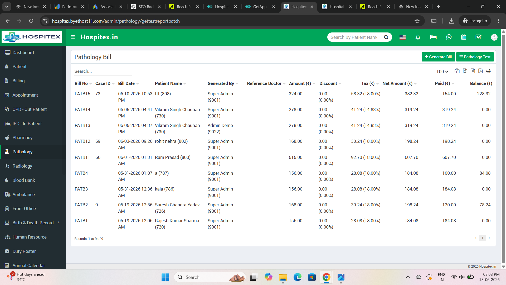Sort by Case ID column
Viewport: 506px width, 285px height.
105,83
